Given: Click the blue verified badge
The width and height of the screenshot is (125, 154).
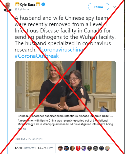Looking at the screenshot, I should tap(43, 4).
